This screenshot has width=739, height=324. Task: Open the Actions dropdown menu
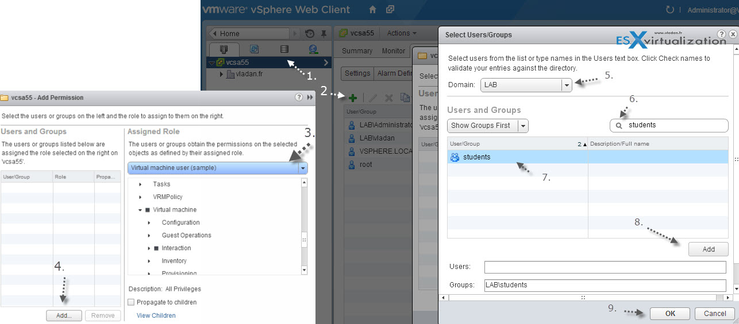coord(402,33)
